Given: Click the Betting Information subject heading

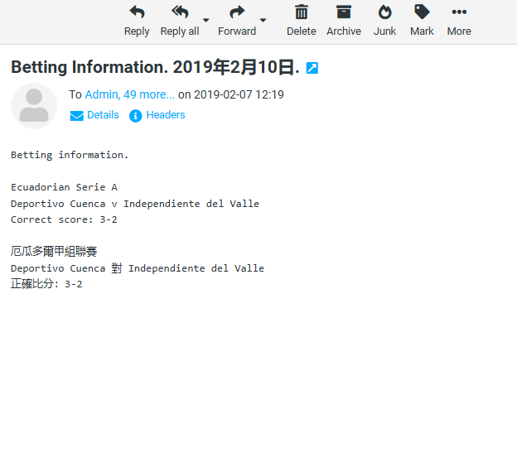Looking at the screenshot, I should 155,67.
